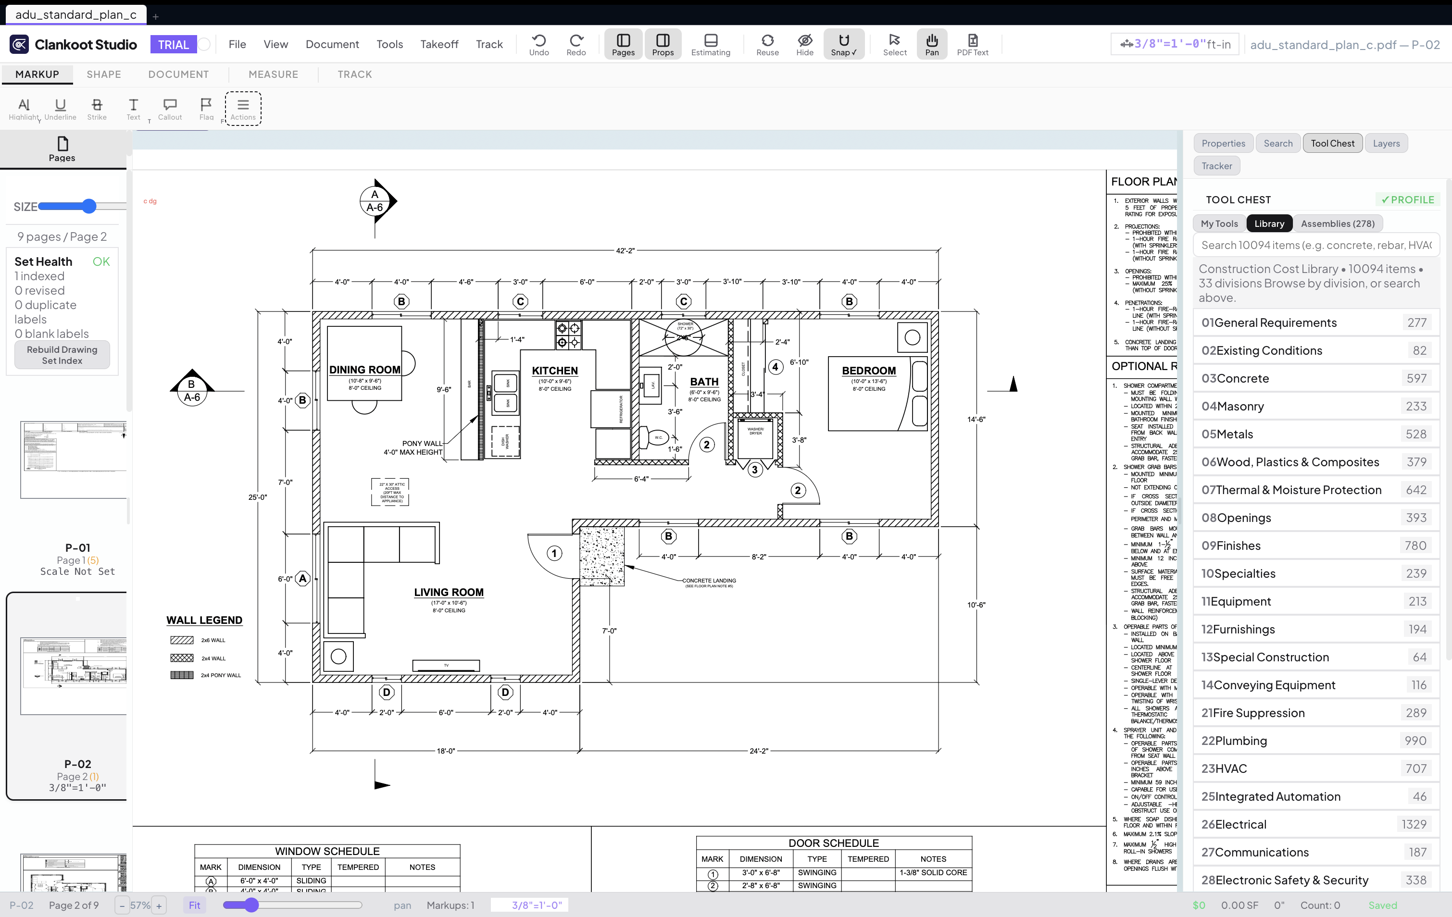Select the P-02 page thumbnail

(x=74, y=676)
